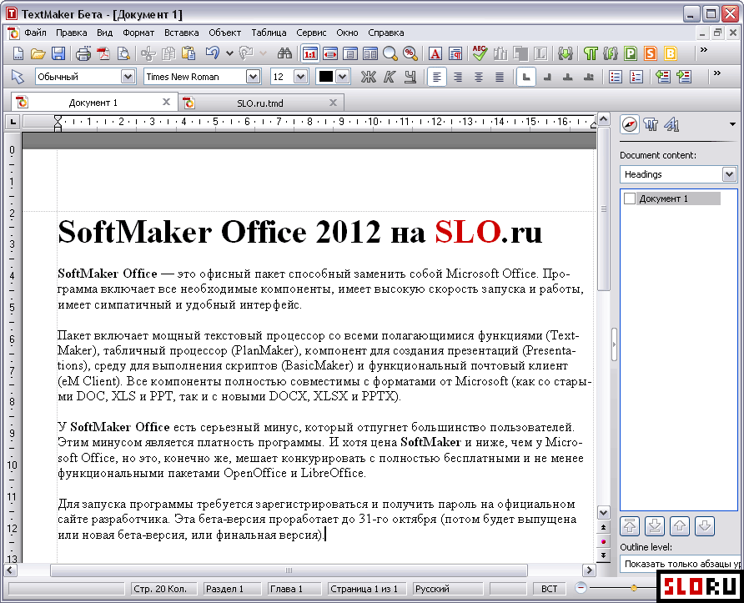Image resolution: width=744 pixels, height=603 pixels.
Task: Open the font size 12 dropdown
Action: click(x=301, y=77)
